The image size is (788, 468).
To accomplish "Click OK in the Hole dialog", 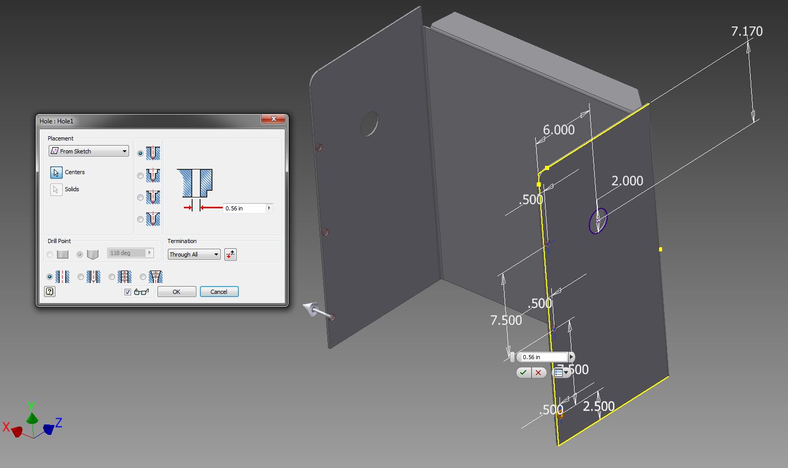I will click(x=177, y=292).
